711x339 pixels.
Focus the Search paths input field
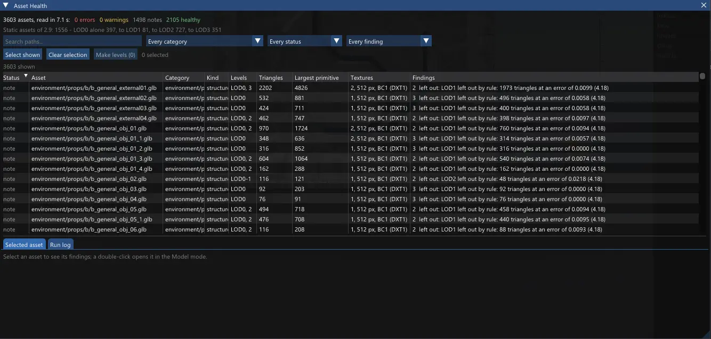coord(72,42)
